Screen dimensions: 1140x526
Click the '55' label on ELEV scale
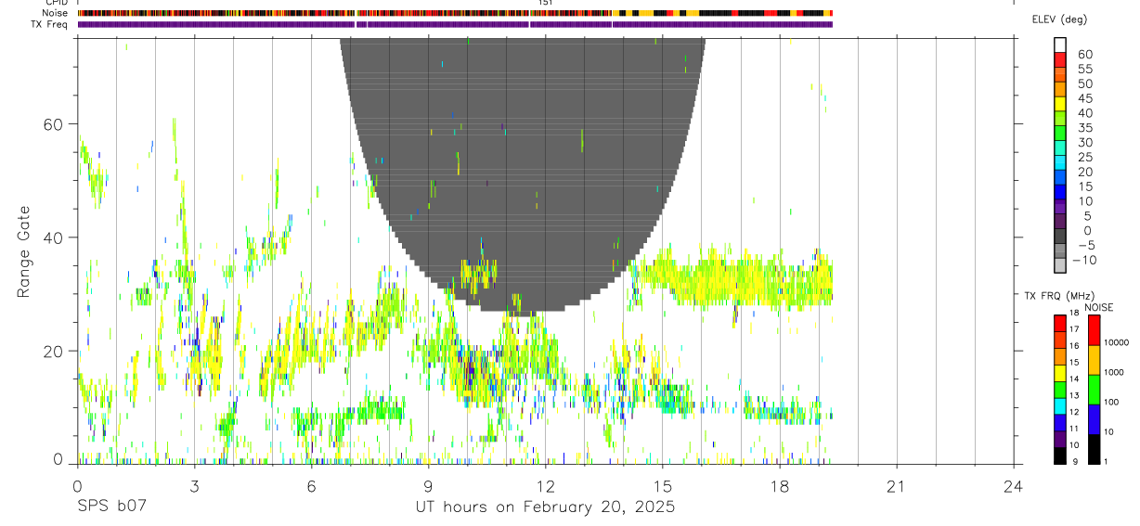1085,70
